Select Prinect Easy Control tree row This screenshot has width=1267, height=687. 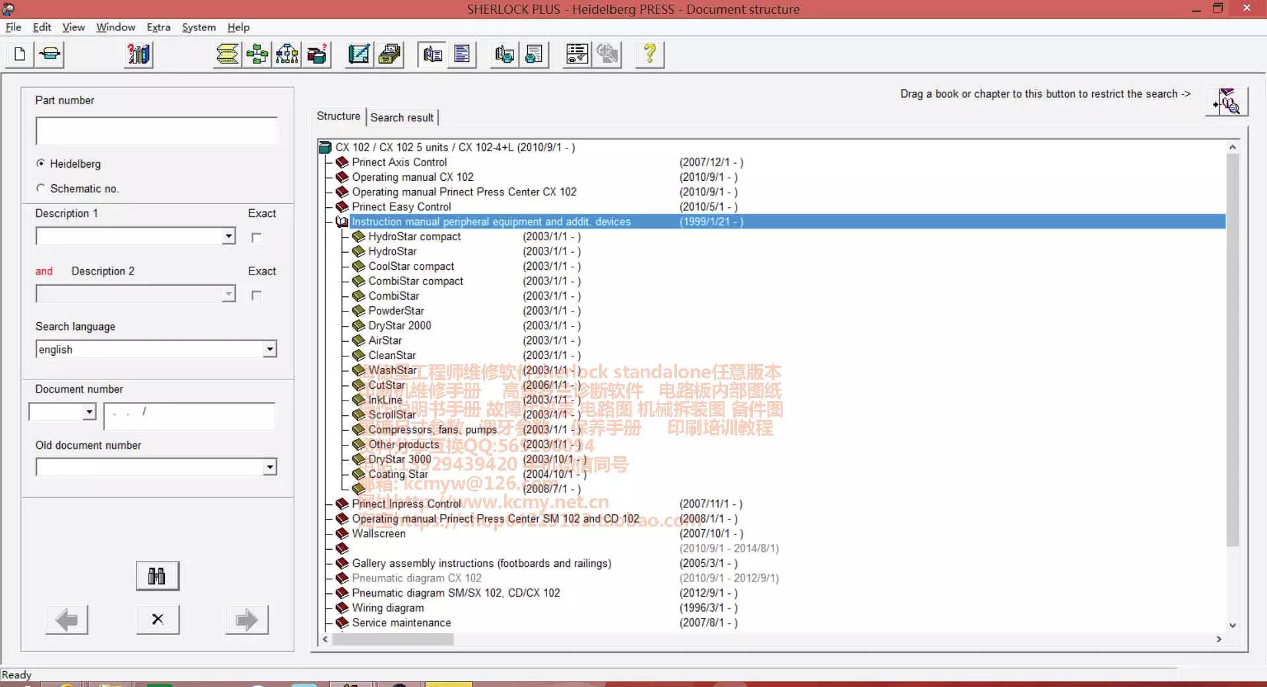401,207
